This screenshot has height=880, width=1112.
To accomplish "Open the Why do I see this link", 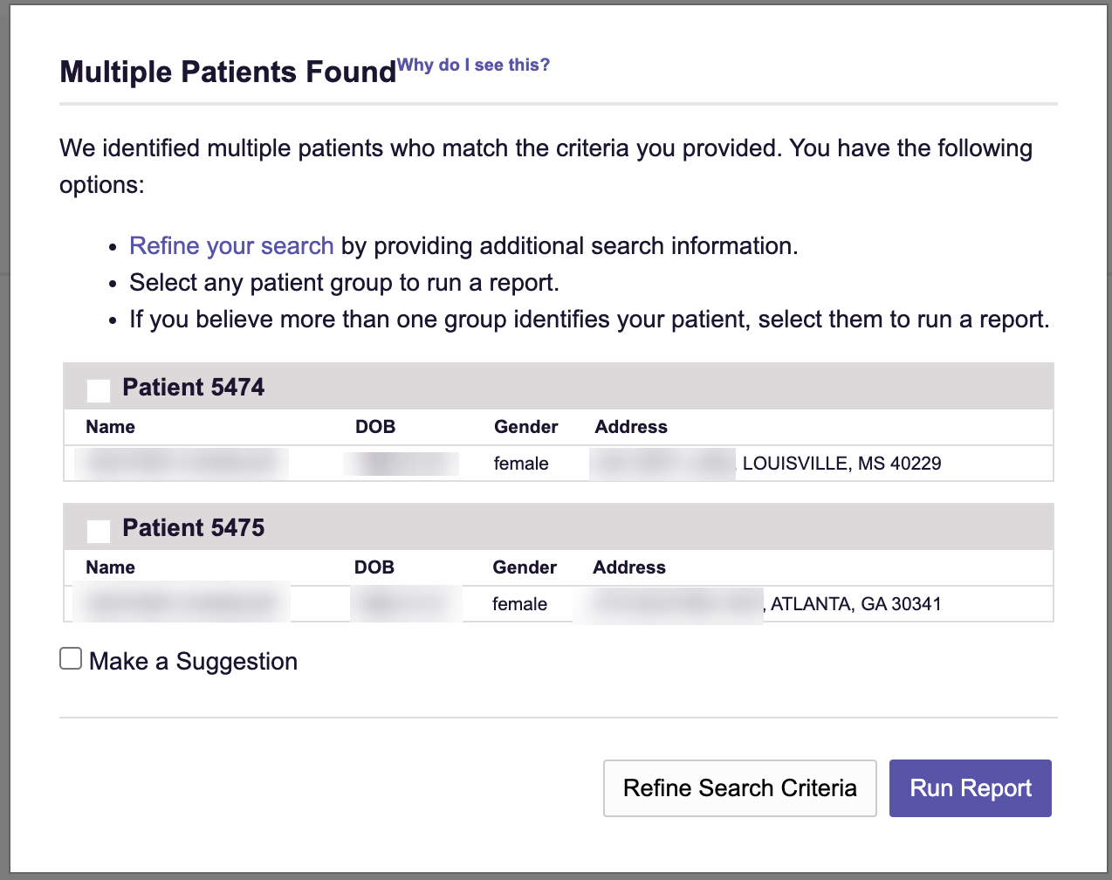I will tap(474, 65).
